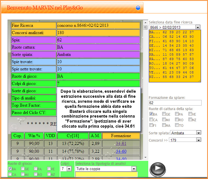
Task: Enable CA checkbox under Ruote di cattura
Action: click(151, 120)
